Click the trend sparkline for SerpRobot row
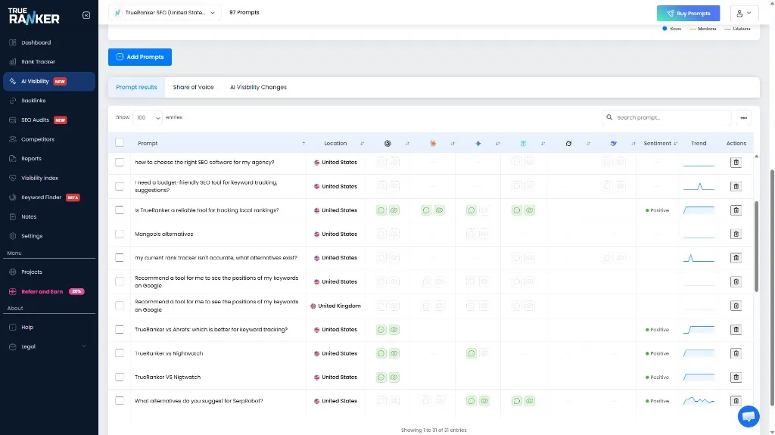The image size is (775, 435). [699, 400]
